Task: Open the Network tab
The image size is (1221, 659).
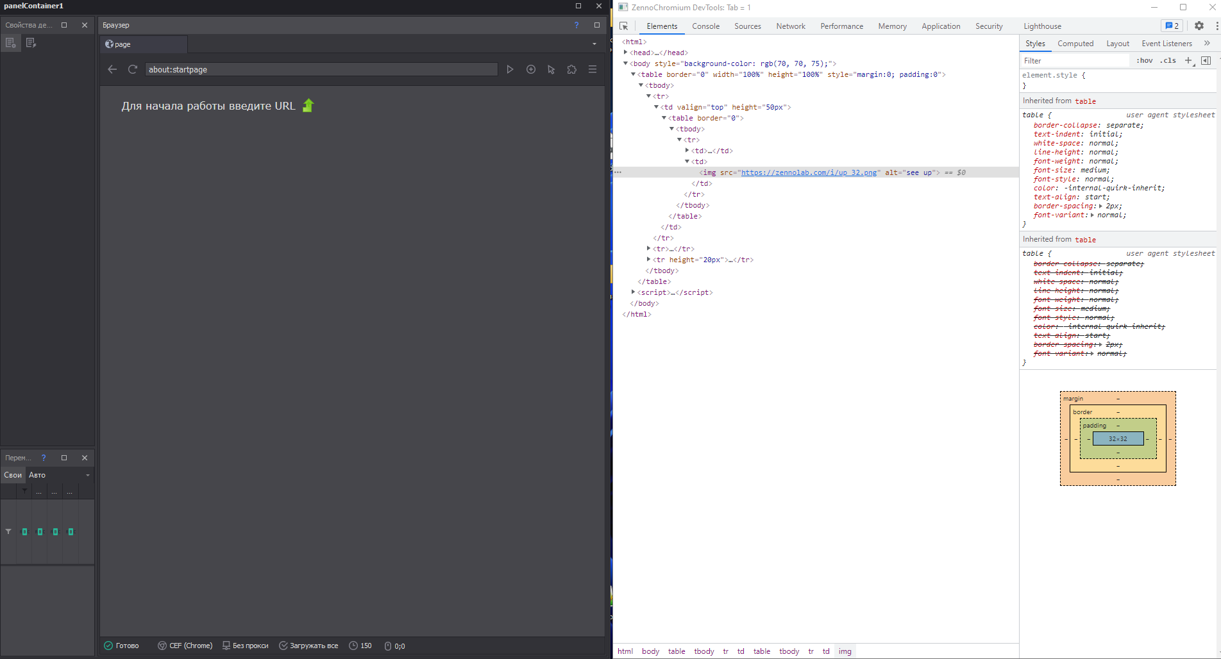Action: [x=791, y=26]
